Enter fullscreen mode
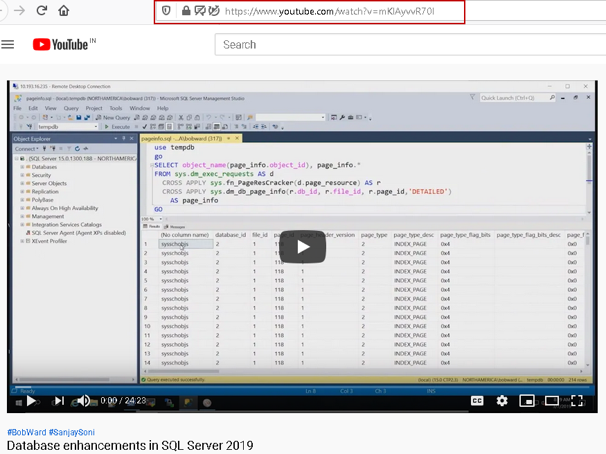This screenshot has width=606, height=454. 577,401
